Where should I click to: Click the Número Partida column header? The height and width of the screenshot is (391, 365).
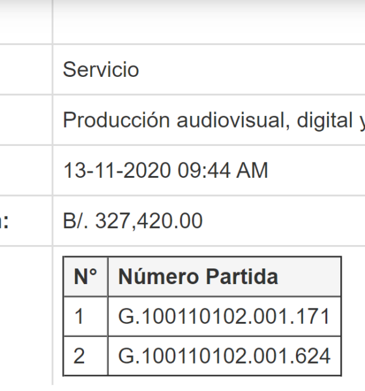[224, 277]
